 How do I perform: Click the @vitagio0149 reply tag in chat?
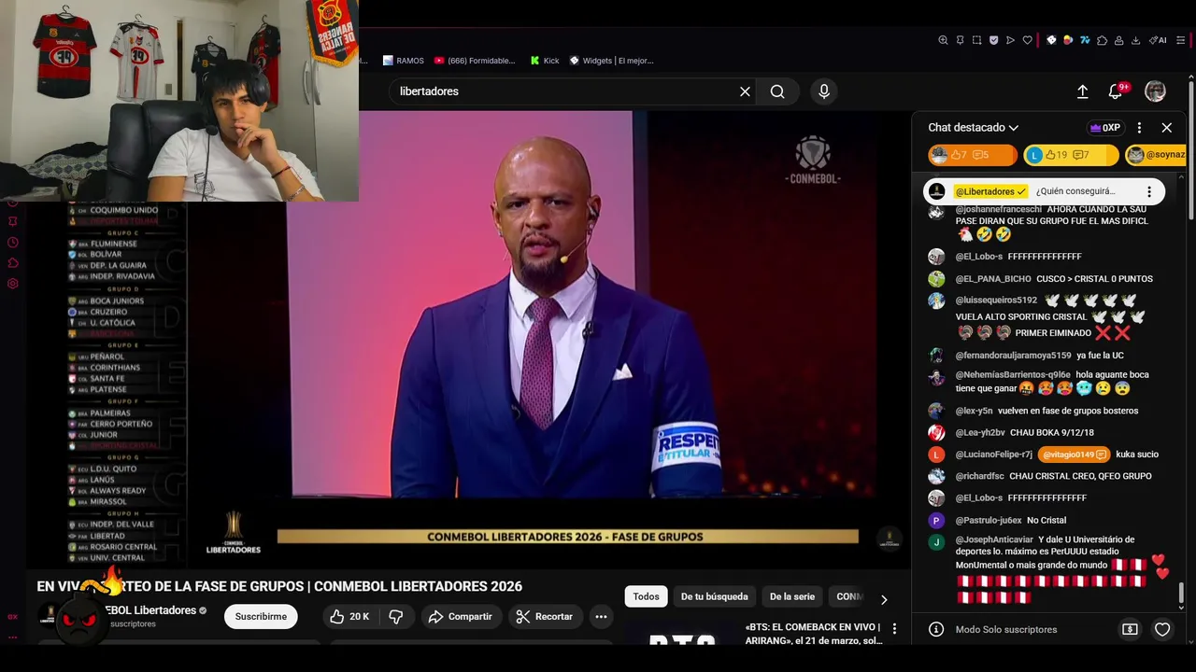tap(1074, 455)
